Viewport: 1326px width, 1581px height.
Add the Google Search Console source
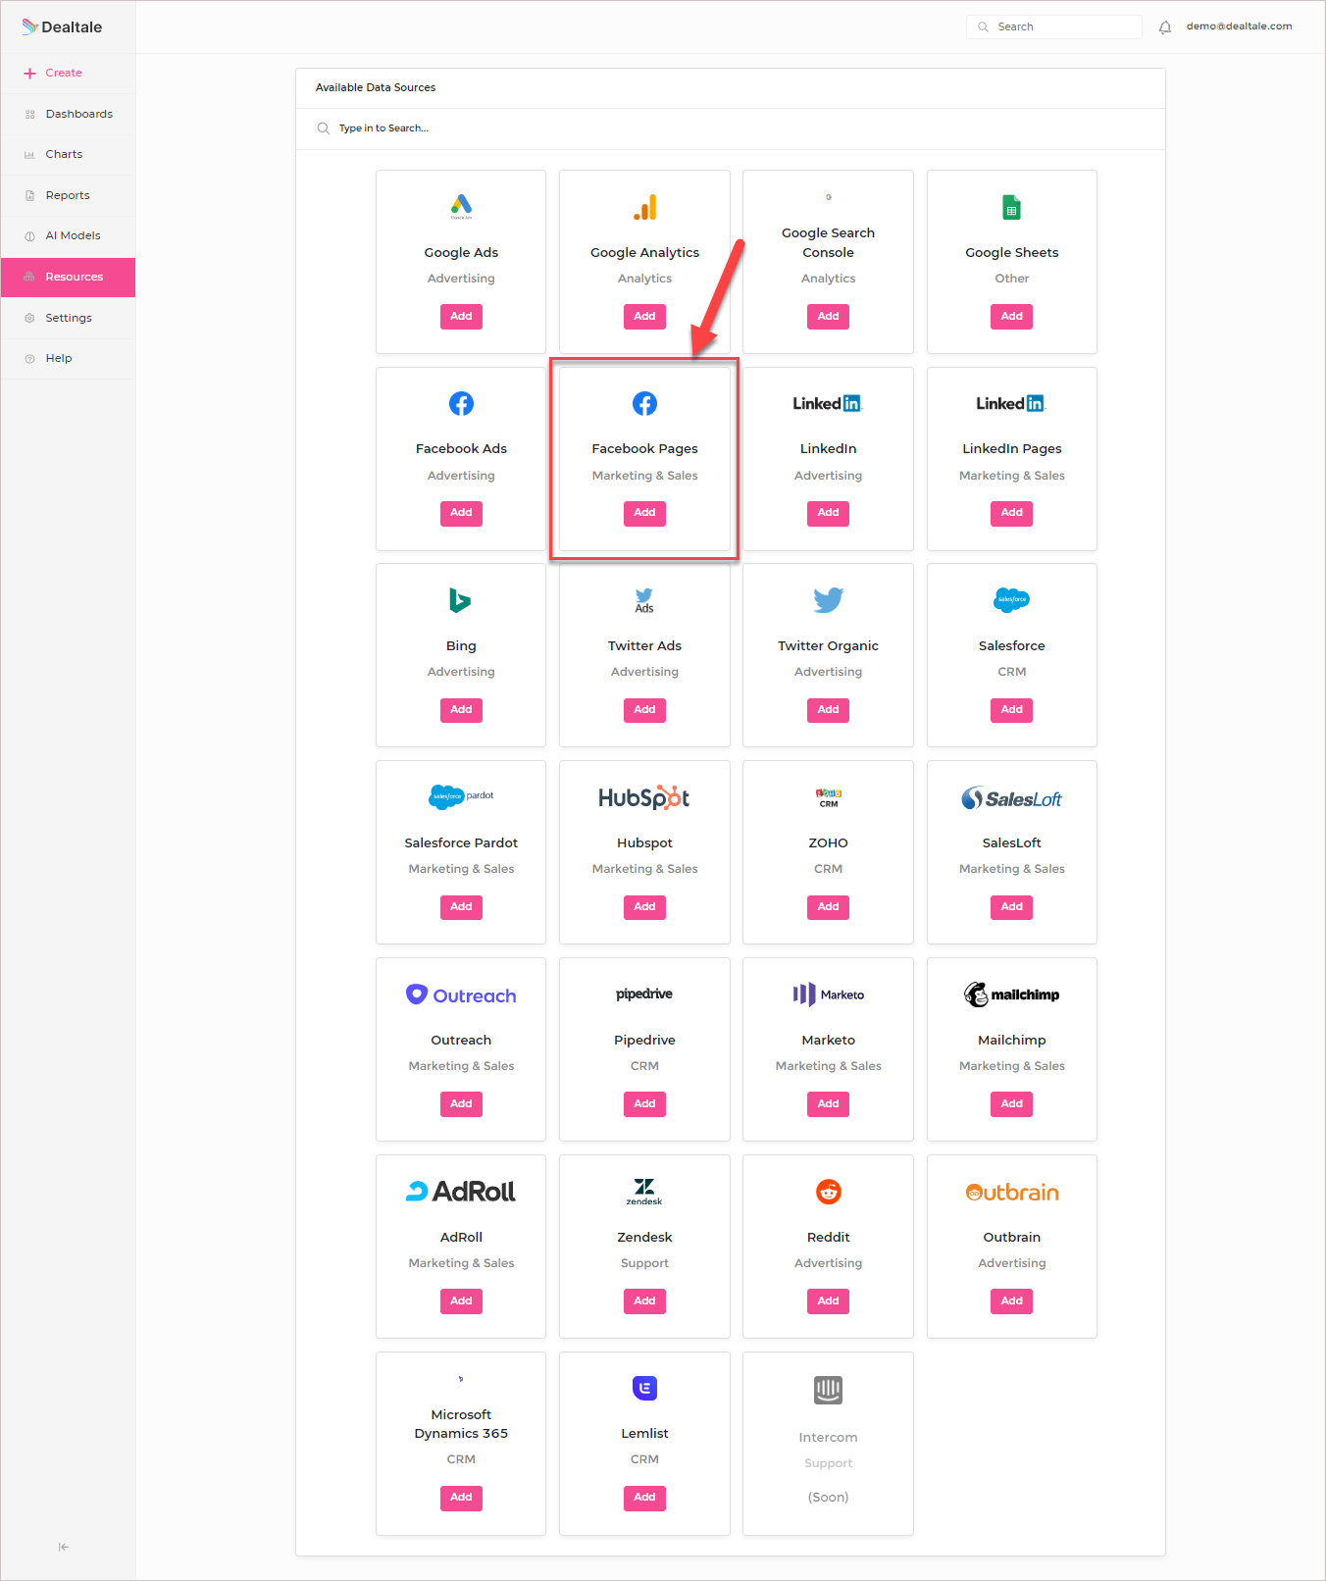click(828, 317)
